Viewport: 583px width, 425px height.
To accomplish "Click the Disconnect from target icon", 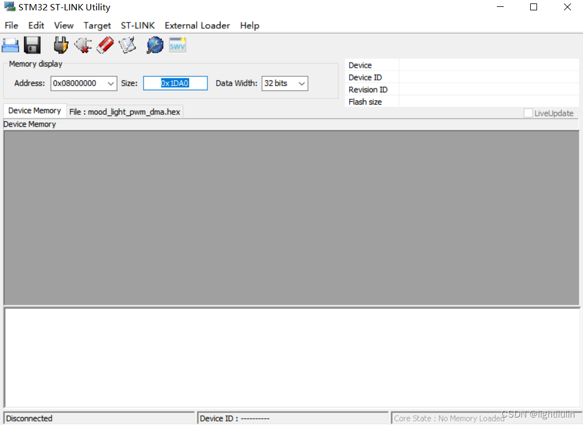I will (83, 45).
